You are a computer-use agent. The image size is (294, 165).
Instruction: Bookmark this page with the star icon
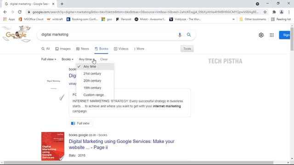[x=265, y=12]
